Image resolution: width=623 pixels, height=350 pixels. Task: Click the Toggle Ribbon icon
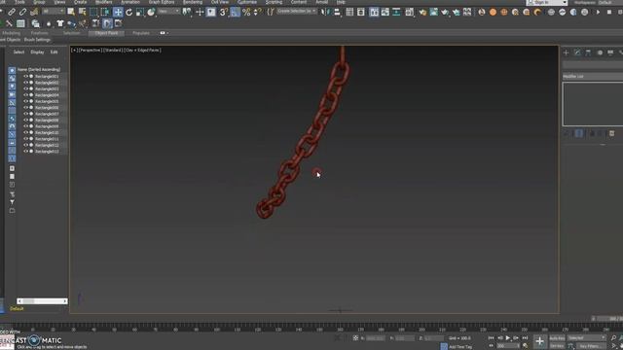(x=374, y=13)
